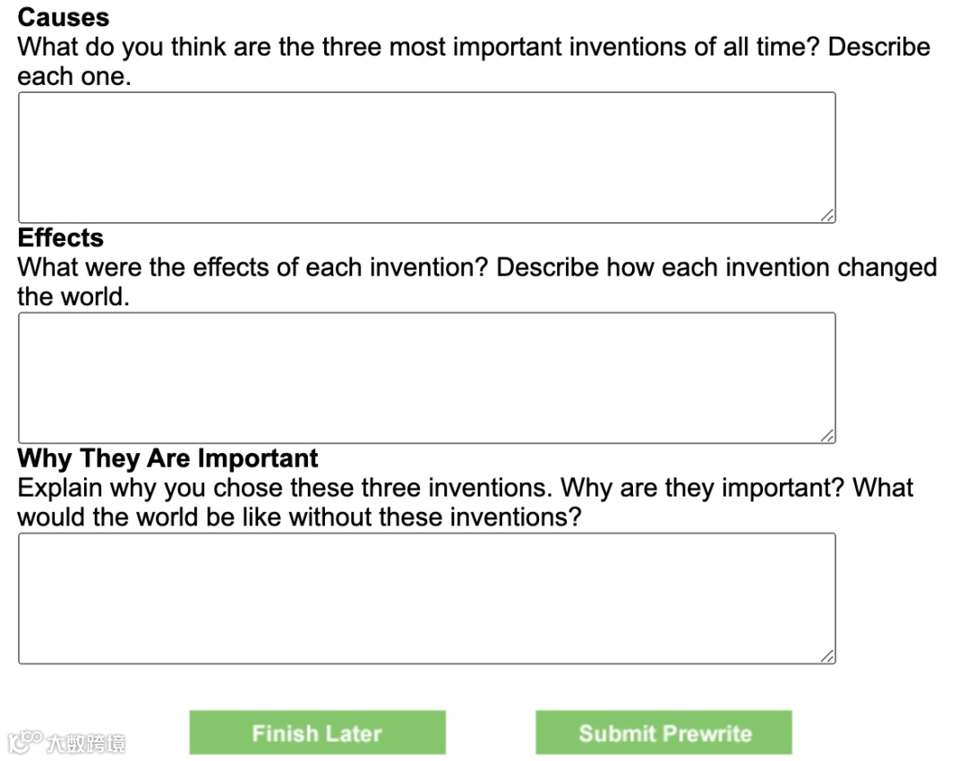This screenshot has height=761, width=967.
Task: Click "the world." line above Effects box
Action: click(x=73, y=296)
